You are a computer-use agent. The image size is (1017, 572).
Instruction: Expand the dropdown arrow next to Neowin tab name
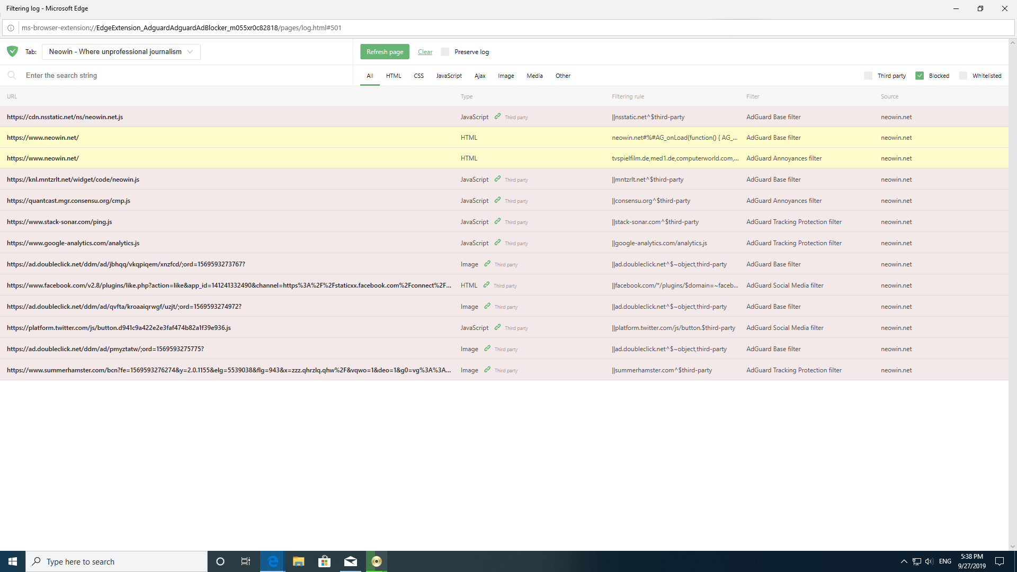190,51
